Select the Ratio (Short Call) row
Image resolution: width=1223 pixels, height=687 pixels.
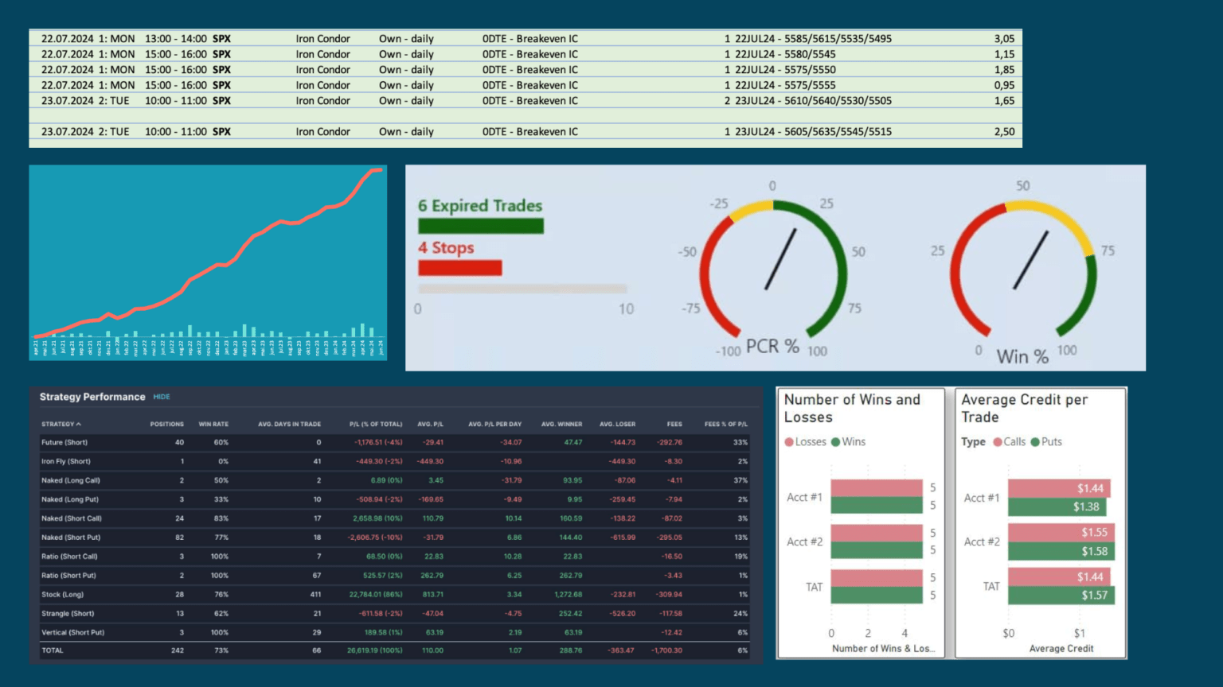tap(395, 557)
